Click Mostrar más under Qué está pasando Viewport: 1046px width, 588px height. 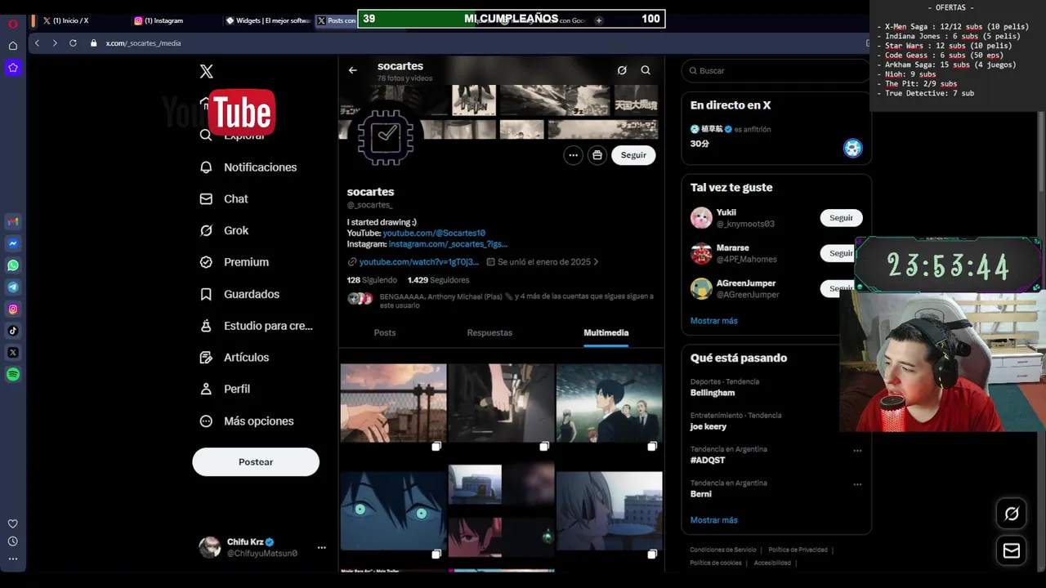(714, 520)
